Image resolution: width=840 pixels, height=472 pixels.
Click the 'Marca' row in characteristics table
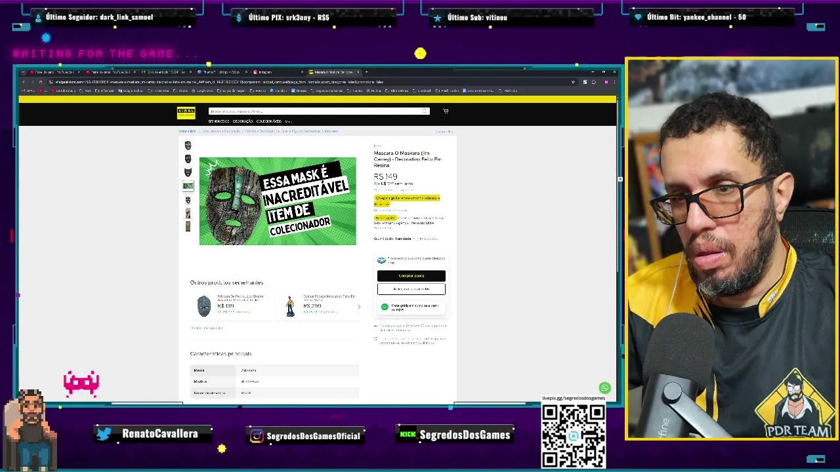coord(274,370)
